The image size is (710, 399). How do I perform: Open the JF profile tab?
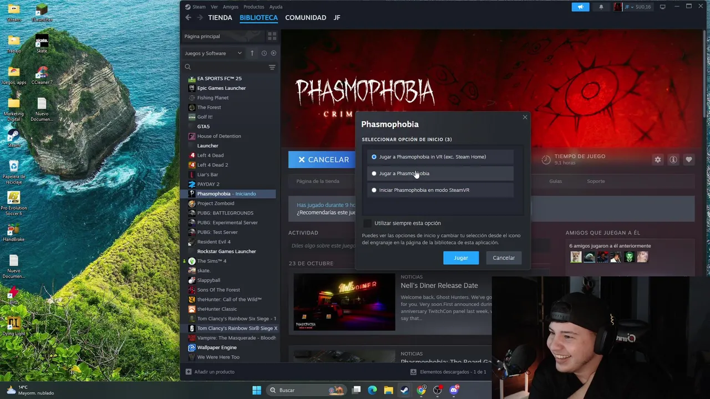tap(337, 18)
